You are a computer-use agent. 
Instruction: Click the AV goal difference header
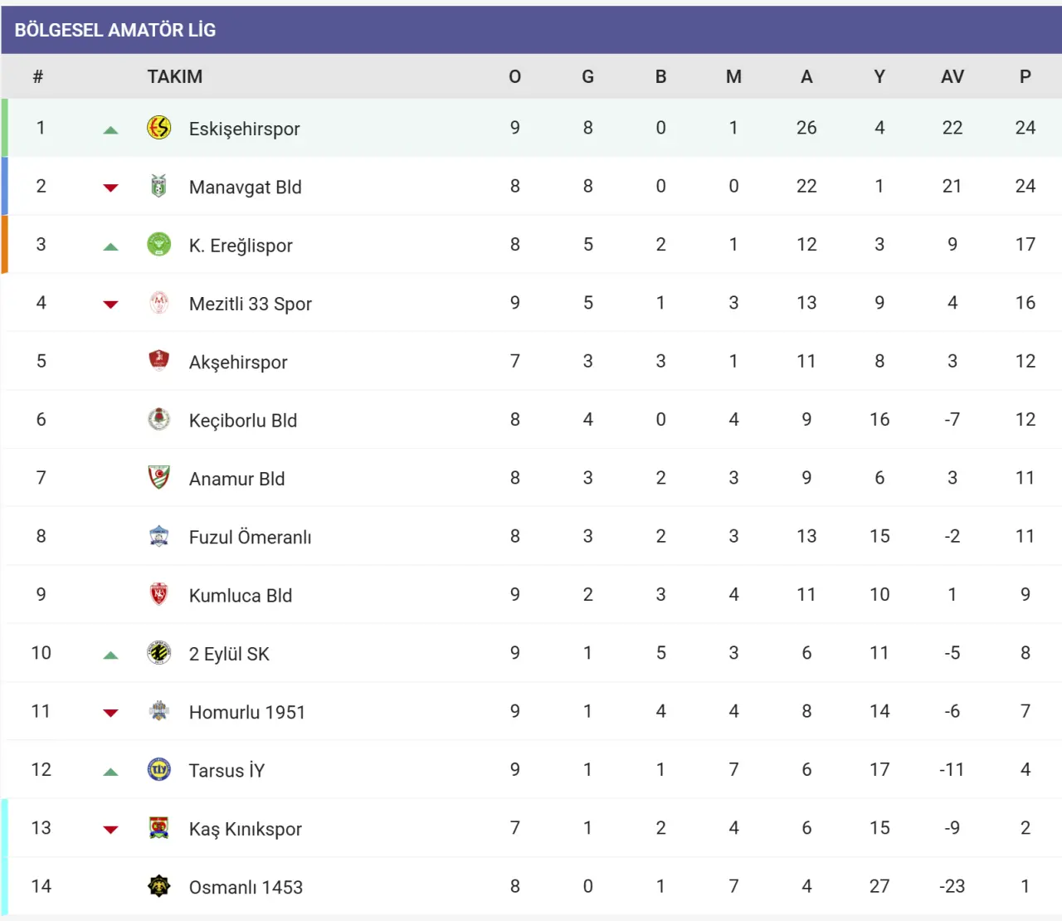pyautogui.click(x=952, y=76)
